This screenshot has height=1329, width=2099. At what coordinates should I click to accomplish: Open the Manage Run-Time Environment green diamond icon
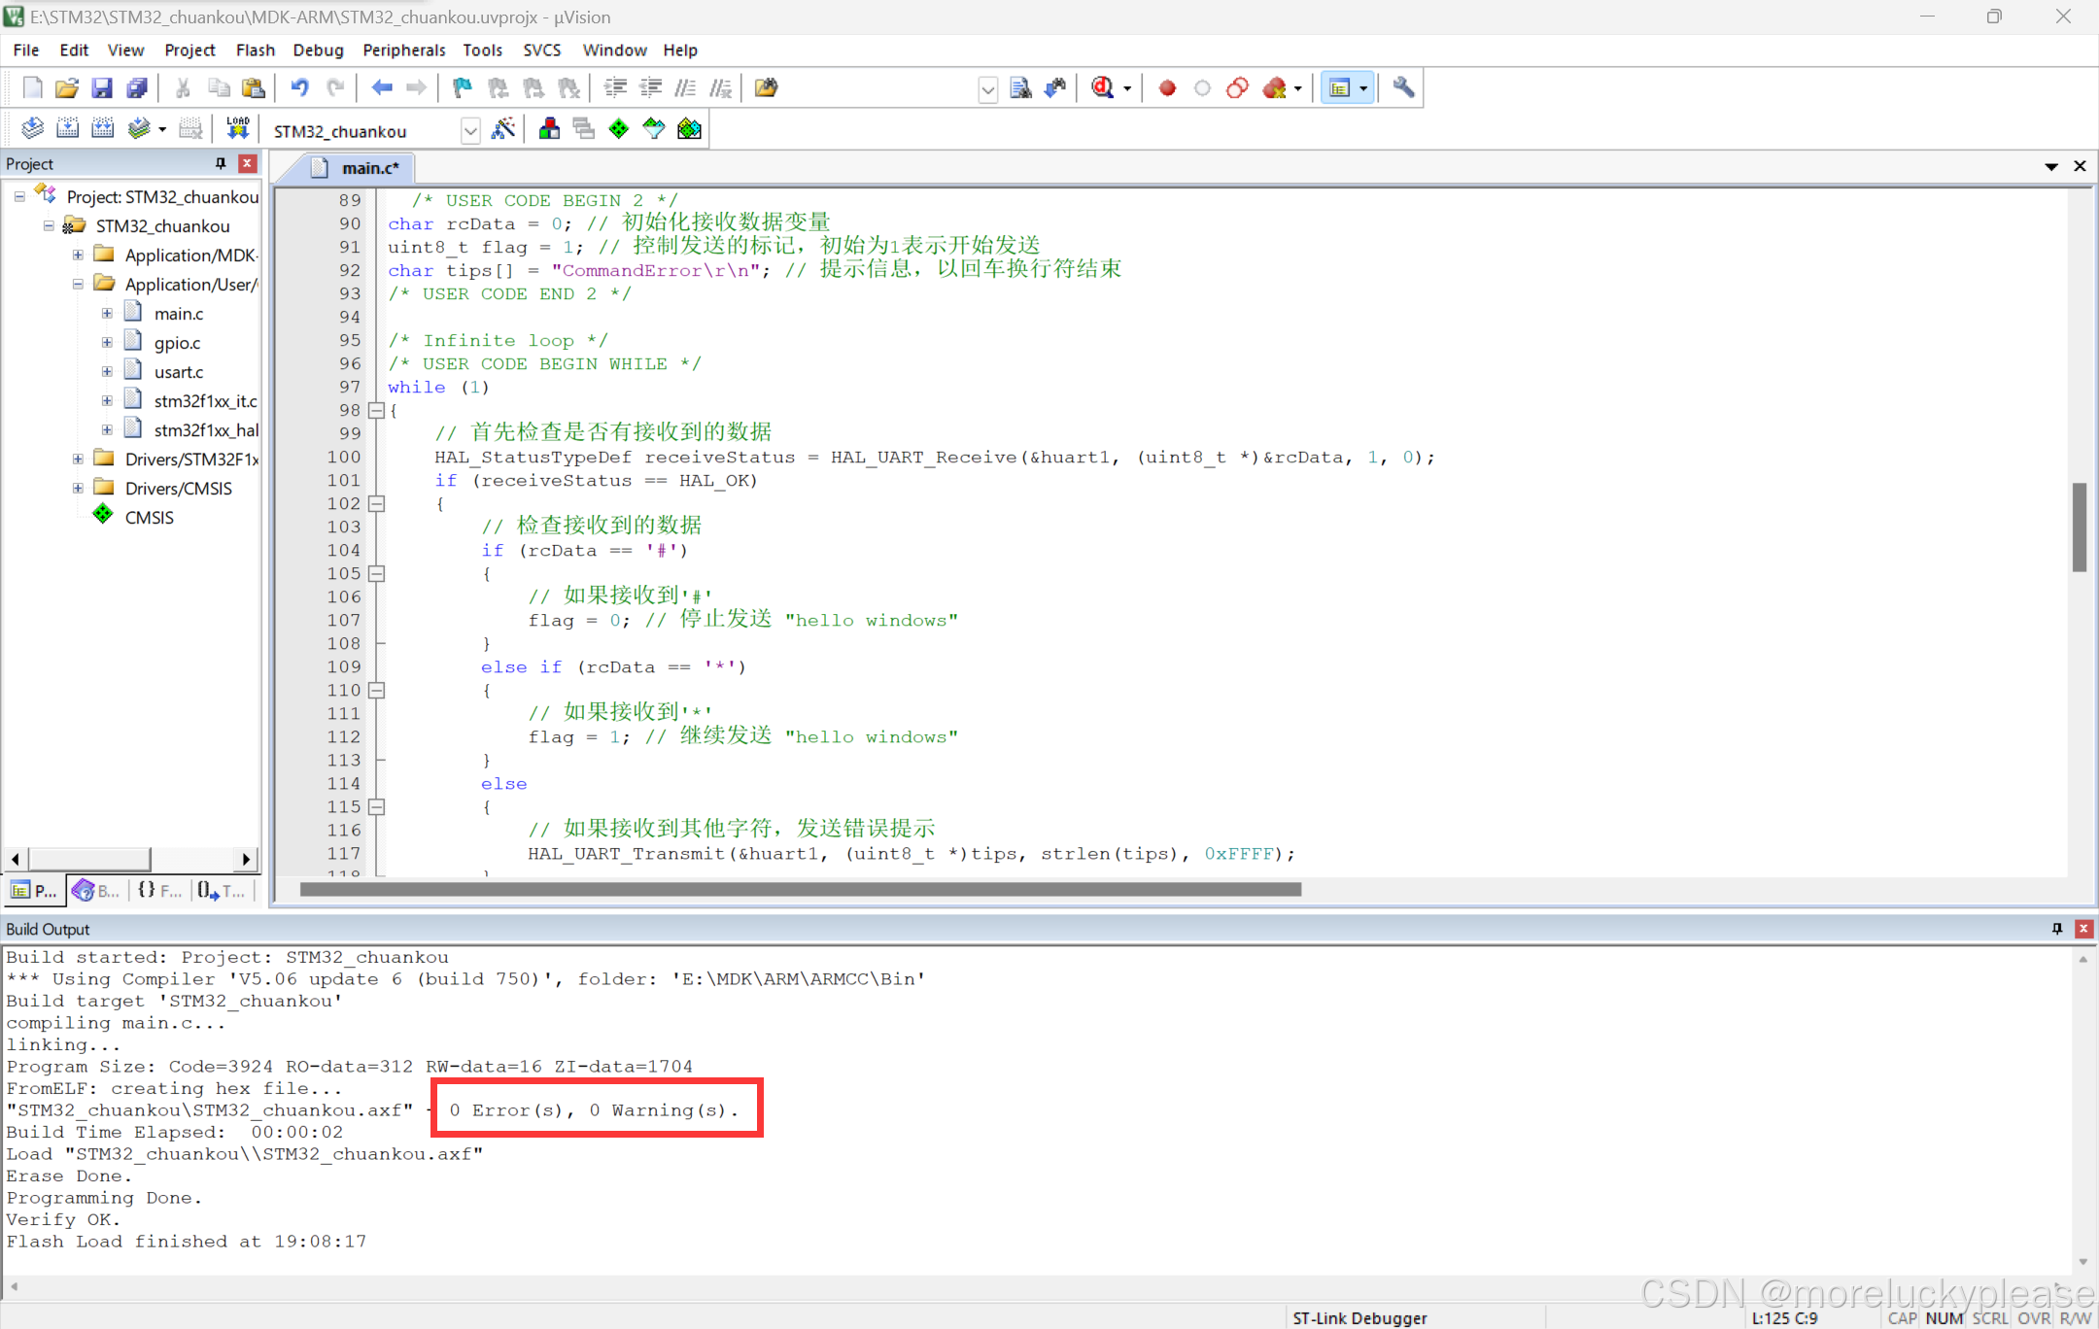click(x=618, y=128)
